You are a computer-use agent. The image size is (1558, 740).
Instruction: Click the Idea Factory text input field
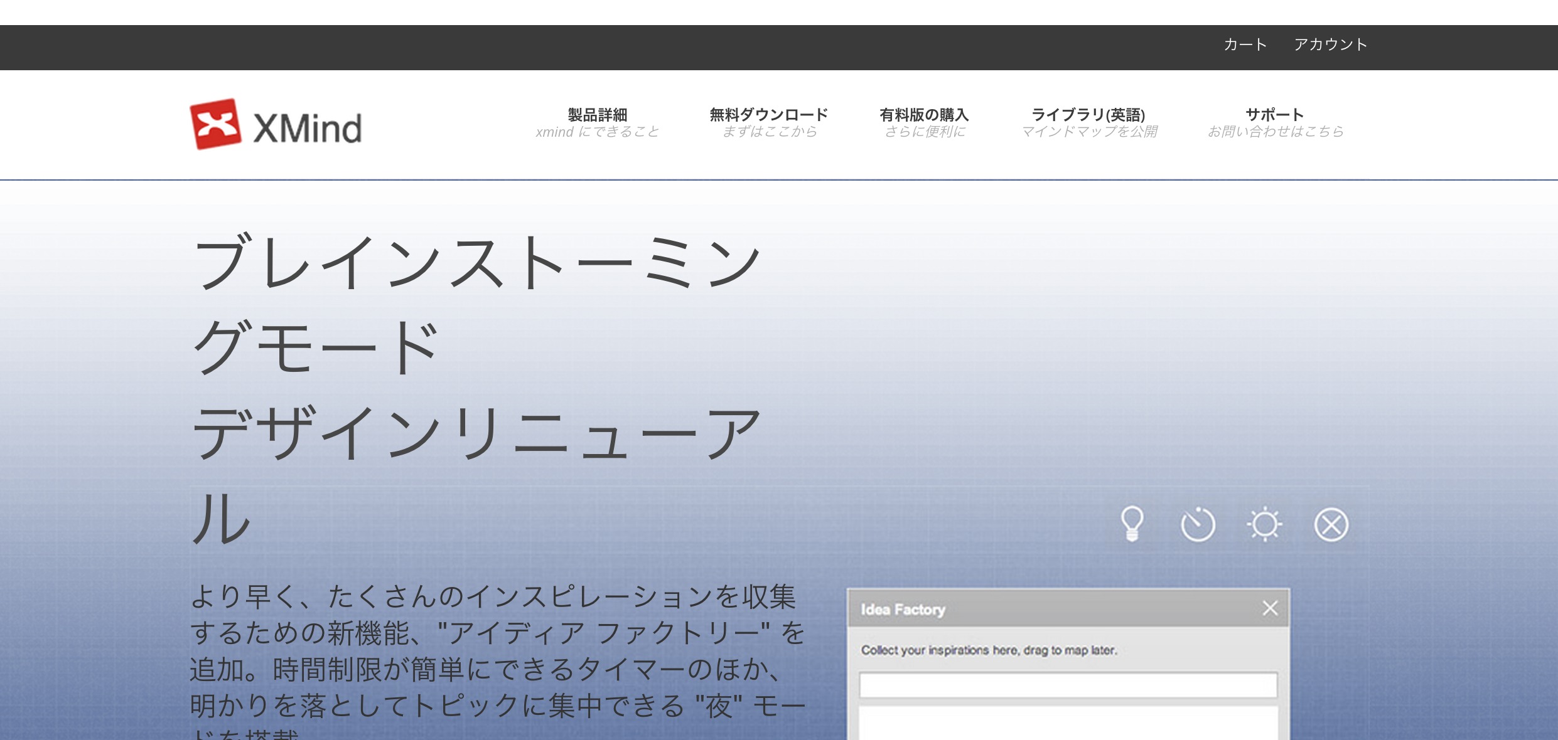pyautogui.click(x=1068, y=685)
